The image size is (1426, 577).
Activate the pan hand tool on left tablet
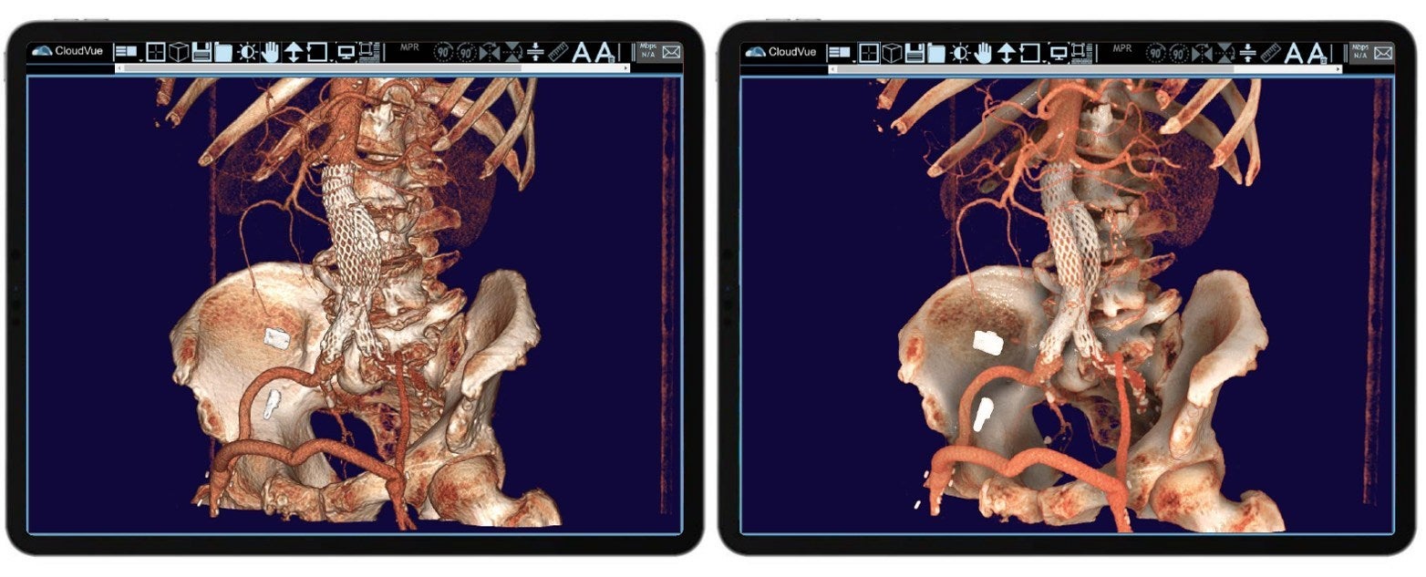click(x=270, y=52)
